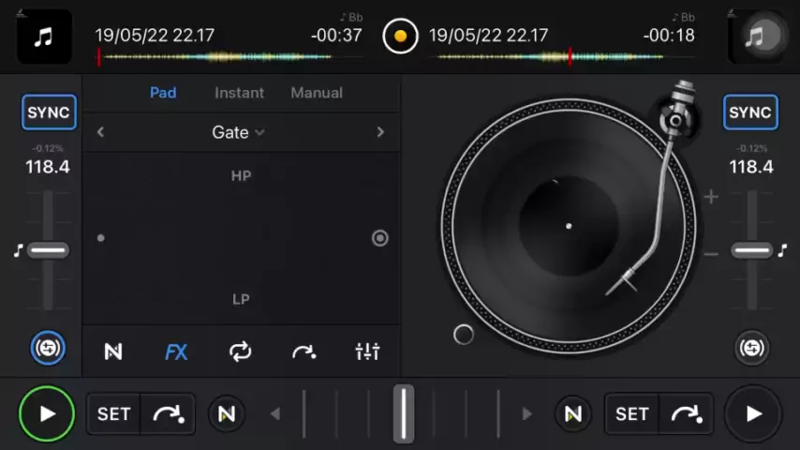Toggle the right deck SYNC button
800x450 pixels.
pos(750,112)
